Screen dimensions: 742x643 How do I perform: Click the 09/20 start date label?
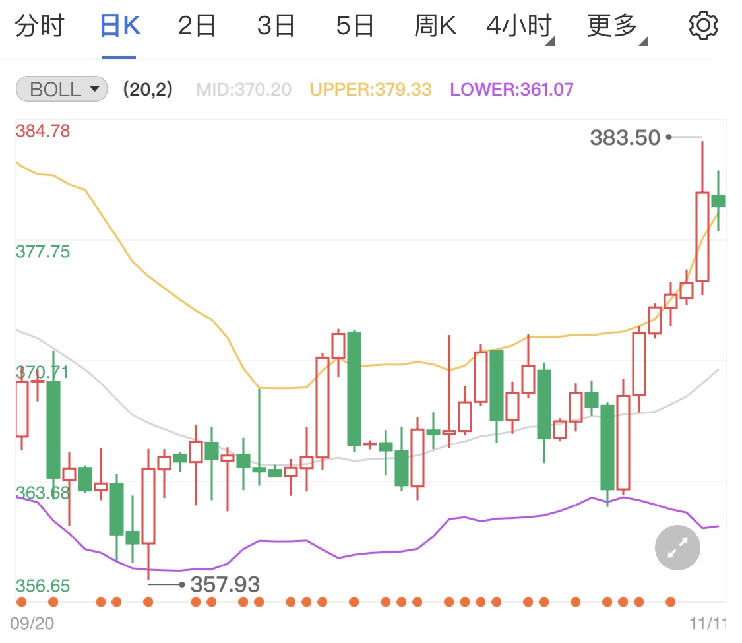tap(32, 623)
